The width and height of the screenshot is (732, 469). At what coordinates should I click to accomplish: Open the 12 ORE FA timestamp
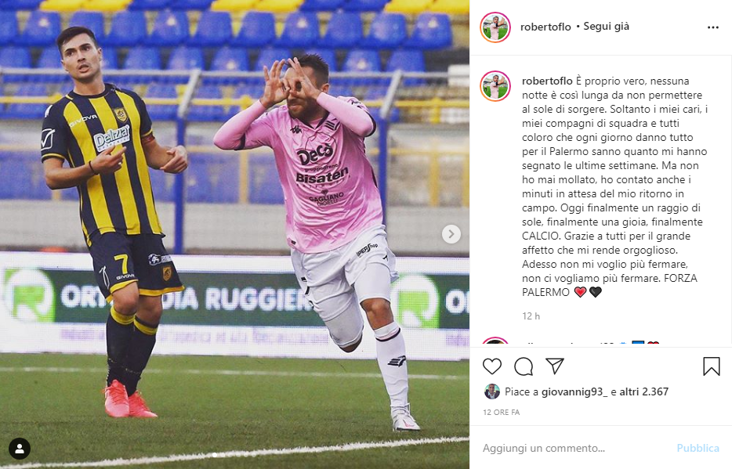click(502, 412)
